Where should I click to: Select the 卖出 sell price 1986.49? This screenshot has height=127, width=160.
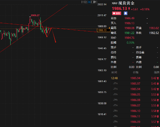pyautogui.click(x=129, y=18)
